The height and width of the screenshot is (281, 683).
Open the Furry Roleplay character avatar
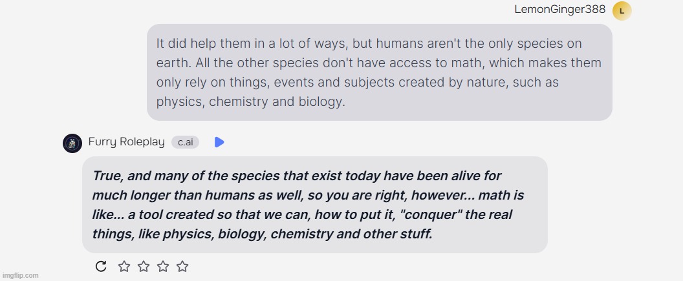(x=72, y=143)
